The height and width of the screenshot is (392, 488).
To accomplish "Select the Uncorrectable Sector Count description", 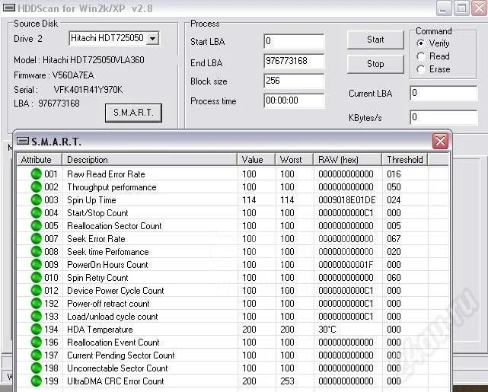I will click(117, 368).
